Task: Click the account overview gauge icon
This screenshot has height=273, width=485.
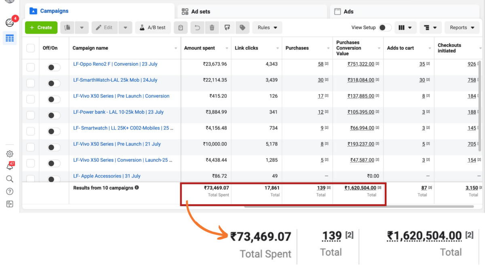Action: 10,23
